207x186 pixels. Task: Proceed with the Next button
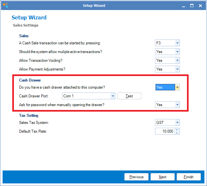(x=162, y=177)
